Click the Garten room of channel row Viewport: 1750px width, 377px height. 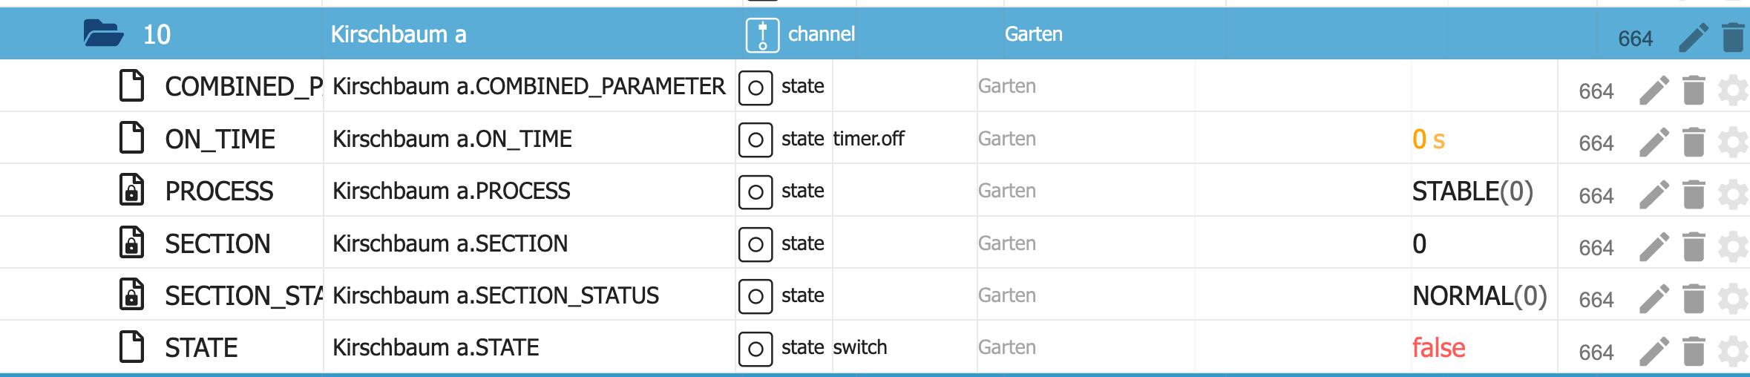(1033, 34)
